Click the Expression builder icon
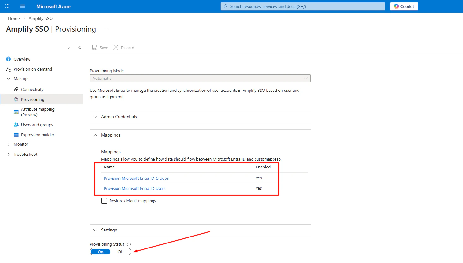The width and height of the screenshot is (463, 263). pos(16,135)
